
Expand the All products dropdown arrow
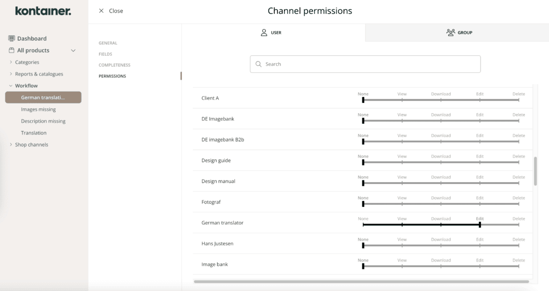tap(73, 50)
